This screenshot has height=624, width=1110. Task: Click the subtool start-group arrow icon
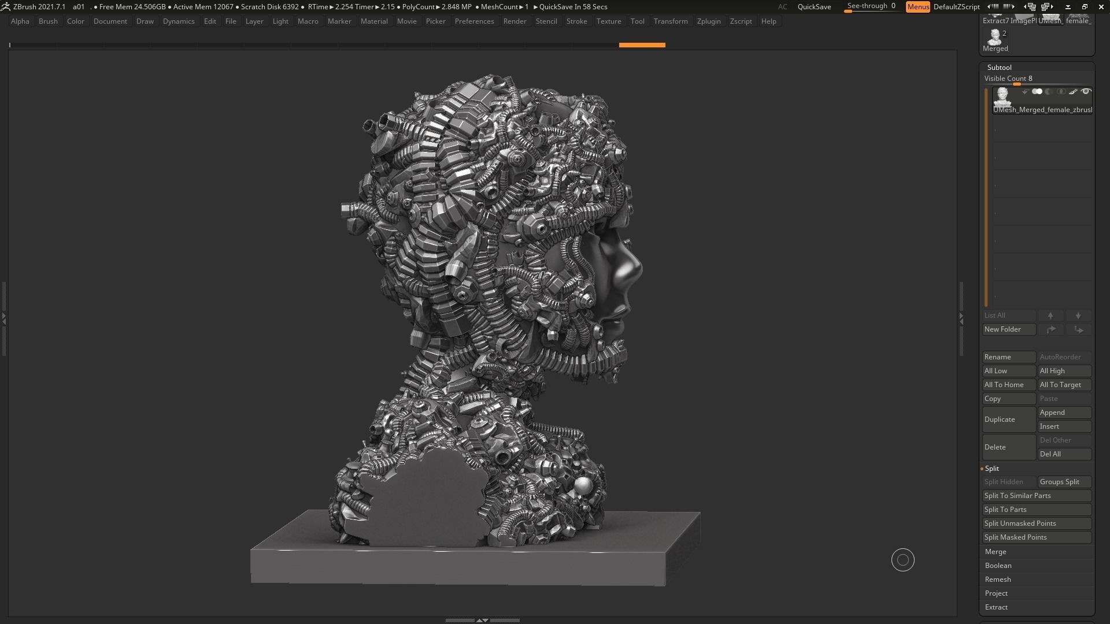(1025, 91)
